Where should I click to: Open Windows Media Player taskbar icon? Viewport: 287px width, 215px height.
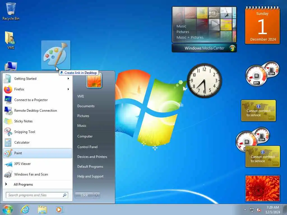coord(59,209)
